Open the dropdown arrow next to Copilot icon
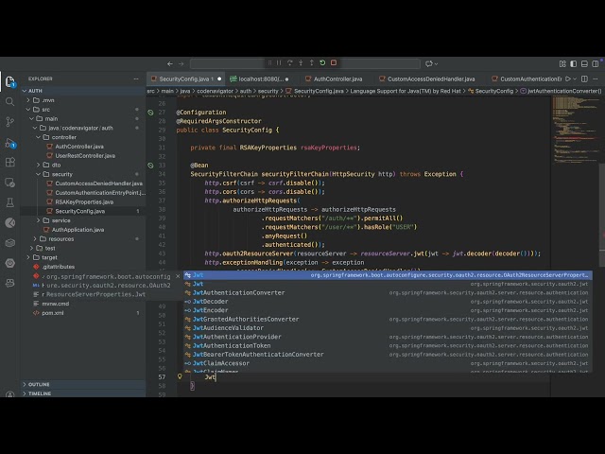Viewport: 605px width, 454px height. click(437, 63)
